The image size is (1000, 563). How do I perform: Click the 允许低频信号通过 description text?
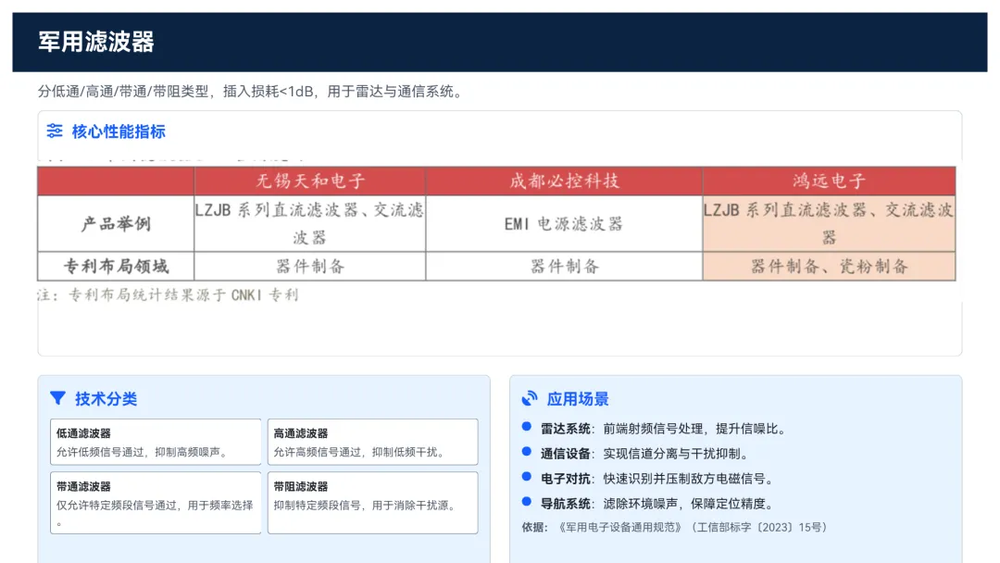143,452
